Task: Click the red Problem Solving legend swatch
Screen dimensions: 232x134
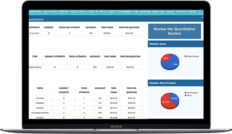Action: [x=185, y=56]
